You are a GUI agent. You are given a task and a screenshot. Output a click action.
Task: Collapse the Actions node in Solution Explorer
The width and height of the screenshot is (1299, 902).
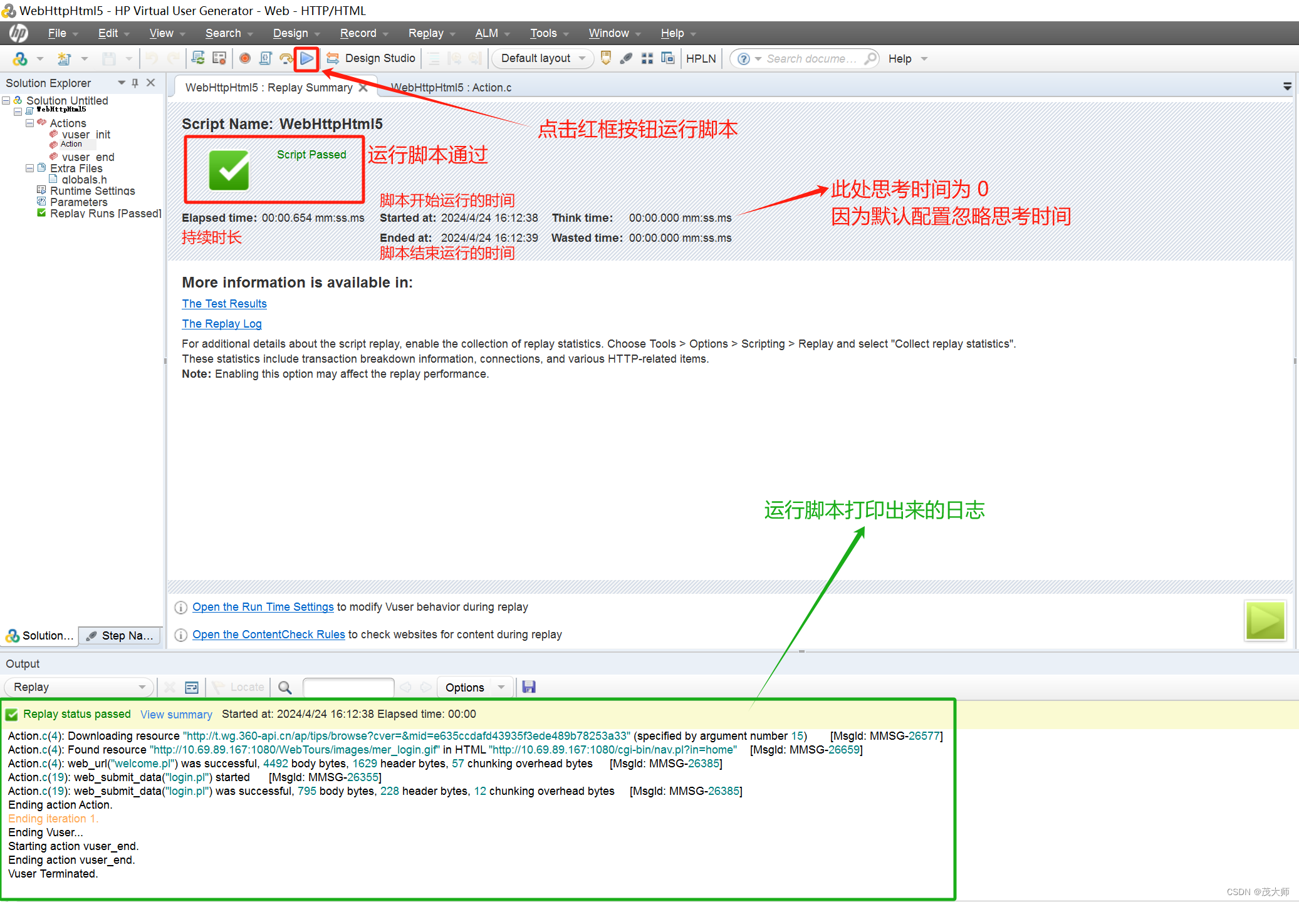point(29,123)
